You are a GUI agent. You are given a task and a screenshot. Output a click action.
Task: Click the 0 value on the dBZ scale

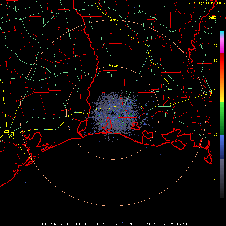(x=217, y=149)
